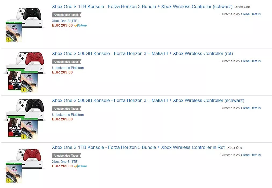Select 'Unbekannte Plattform' link for the red 500GB bundle
The width and height of the screenshot is (272, 188).
[x=68, y=68]
